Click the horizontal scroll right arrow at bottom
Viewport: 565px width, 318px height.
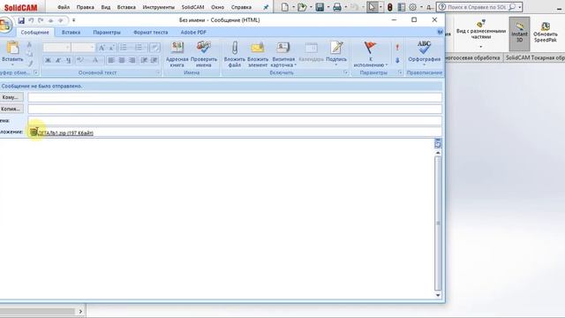click(80, 311)
